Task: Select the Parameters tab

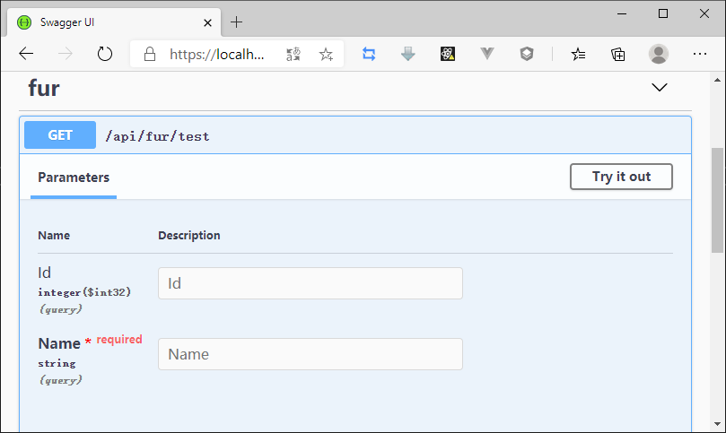Action: click(74, 177)
